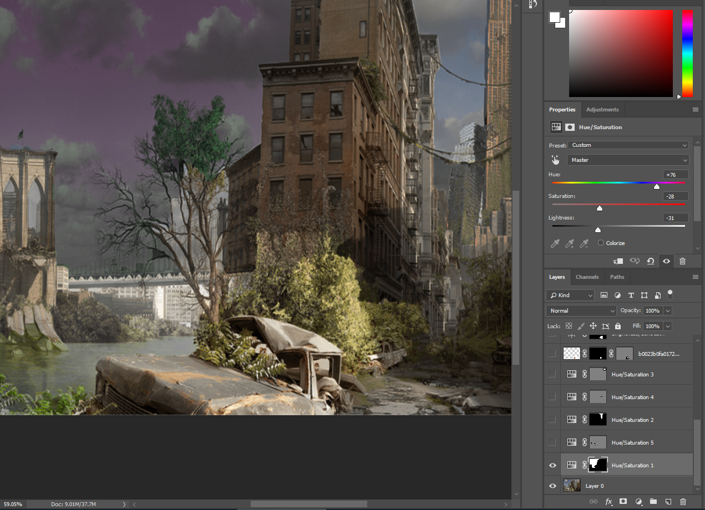
Task: Open the blend mode dropdown set to Normal
Action: tap(581, 310)
